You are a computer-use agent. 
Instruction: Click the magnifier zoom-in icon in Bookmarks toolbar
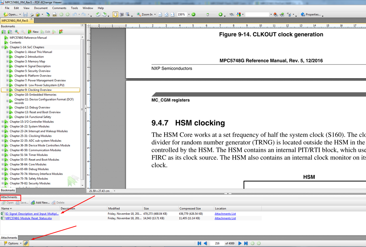(x=16, y=32)
